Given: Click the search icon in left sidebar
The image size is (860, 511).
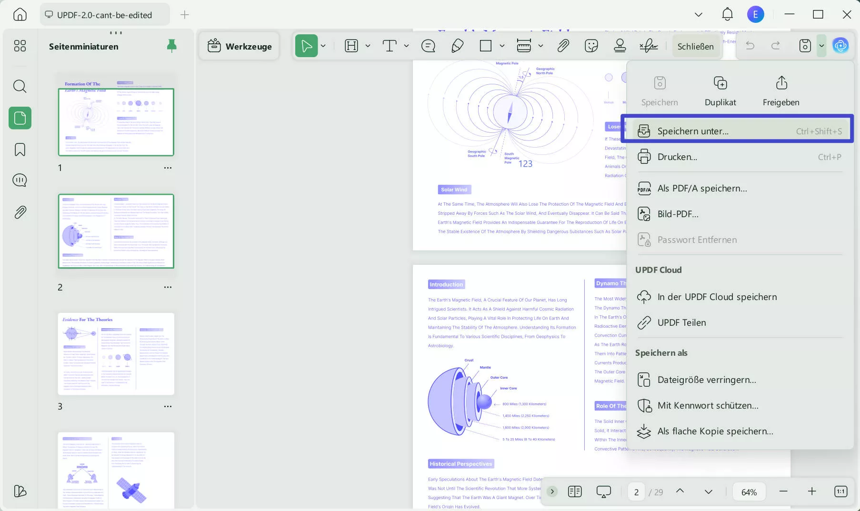Looking at the screenshot, I should click(x=20, y=86).
